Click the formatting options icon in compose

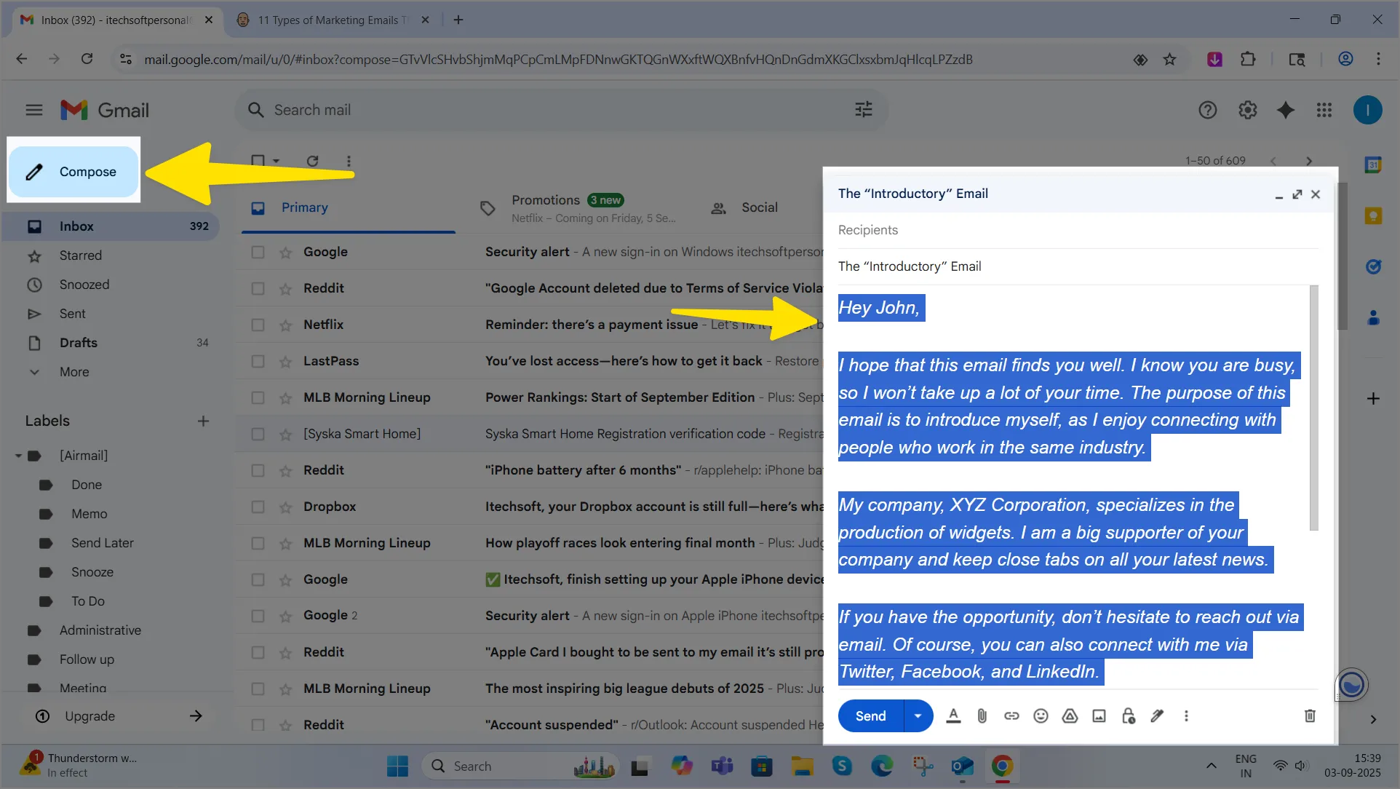point(953,716)
